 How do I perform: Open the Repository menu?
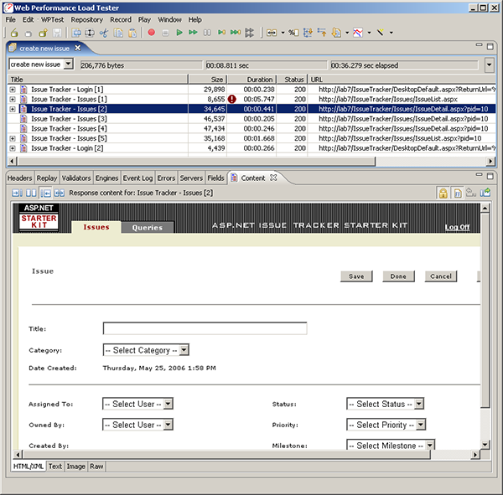point(87,20)
